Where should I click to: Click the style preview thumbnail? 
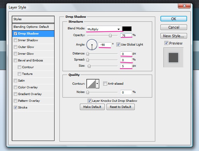point(173,57)
